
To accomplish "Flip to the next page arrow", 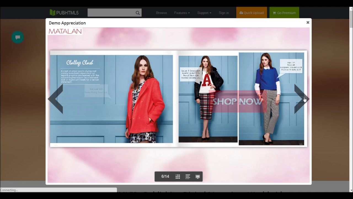I will (301, 99).
